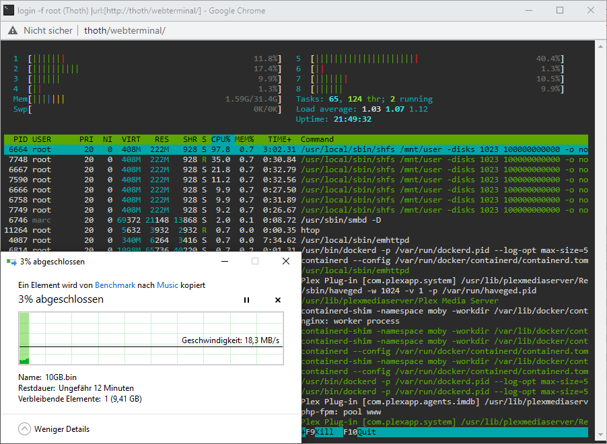Cancel the copy with the X icon
This screenshot has width=607, height=444.
coord(277,300)
